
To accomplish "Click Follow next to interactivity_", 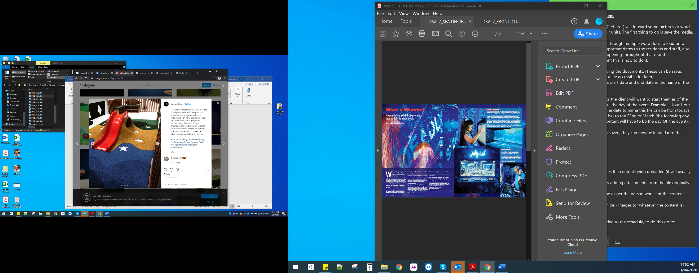I will 188,104.
